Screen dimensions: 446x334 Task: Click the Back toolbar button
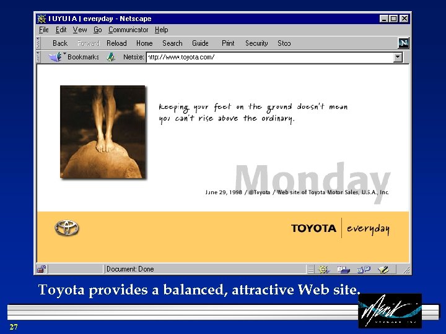click(60, 43)
